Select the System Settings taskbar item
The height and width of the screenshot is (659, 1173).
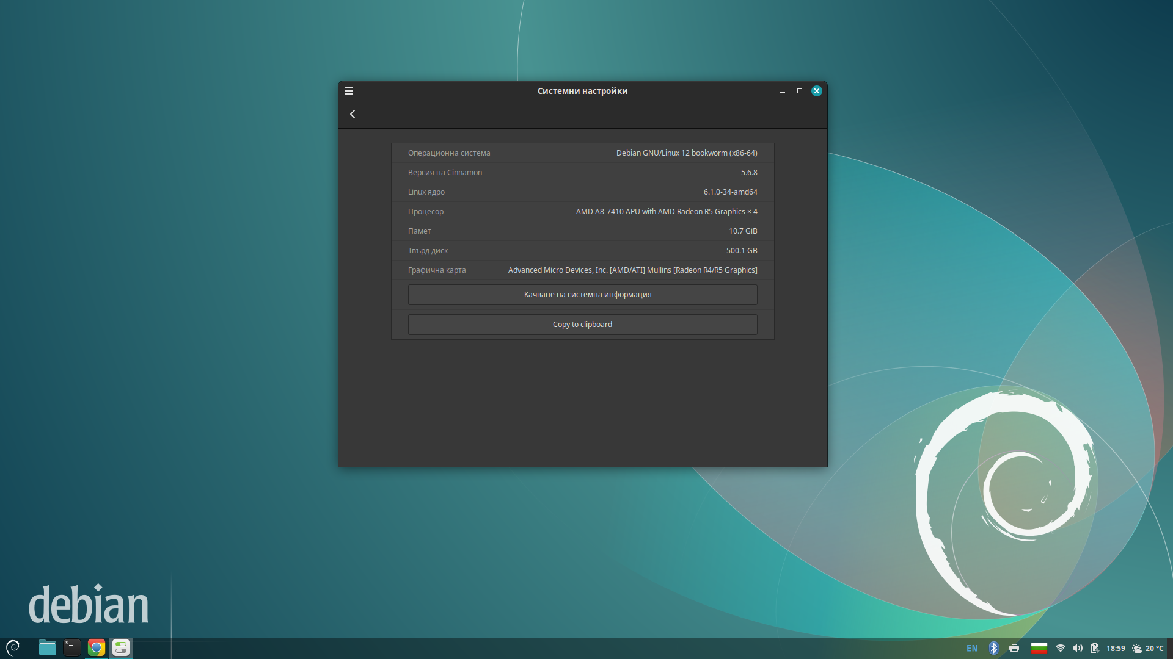tap(121, 647)
